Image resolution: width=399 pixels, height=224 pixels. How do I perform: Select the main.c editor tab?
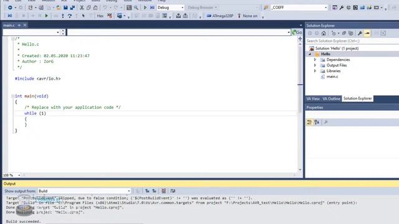pyautogui.click(x=9, y=26)
